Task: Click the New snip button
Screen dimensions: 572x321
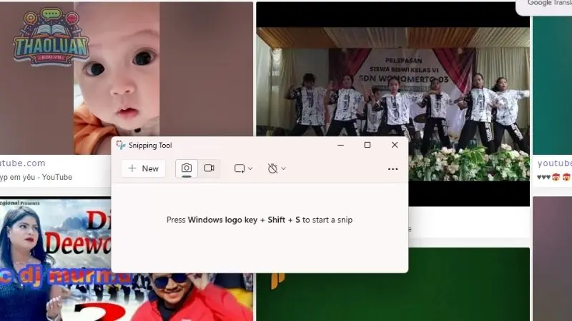Action: pos(143,168)
